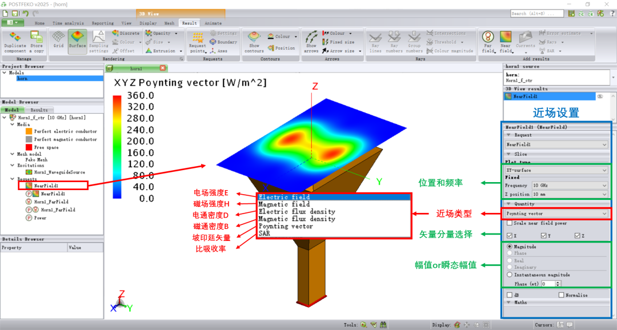Screen dimensions: 617x330
Task: Open the XY-surface plot type dropdown
Action: (556, 170)
